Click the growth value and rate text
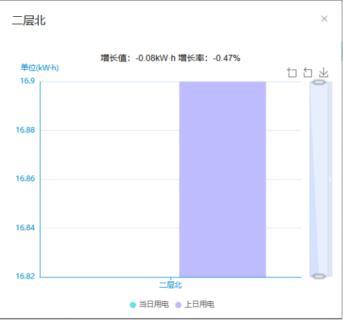The image size is (343, 320). click(x=171, y=58)
